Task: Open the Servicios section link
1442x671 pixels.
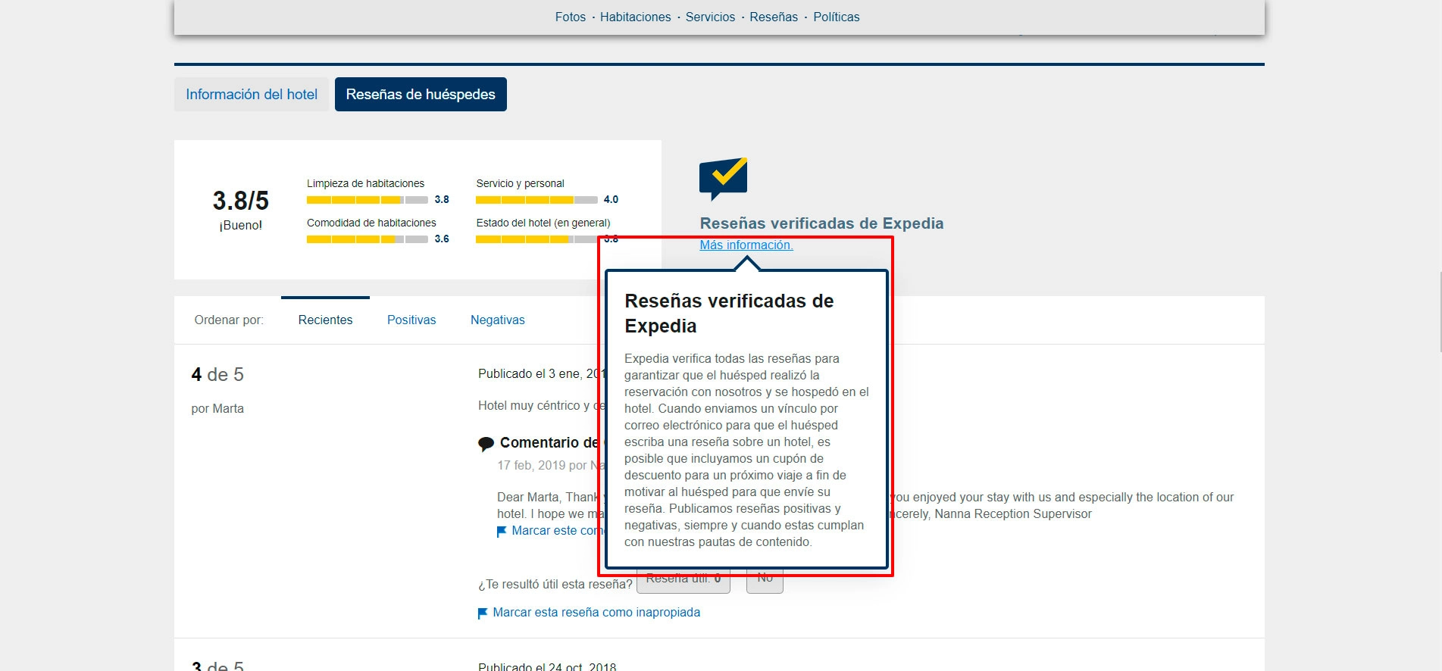Action: (710, 17)
